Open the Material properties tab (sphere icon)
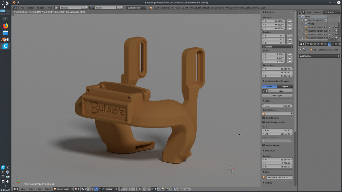The width and height of the screenshot is (342, 192). click(x=336, y=44)
